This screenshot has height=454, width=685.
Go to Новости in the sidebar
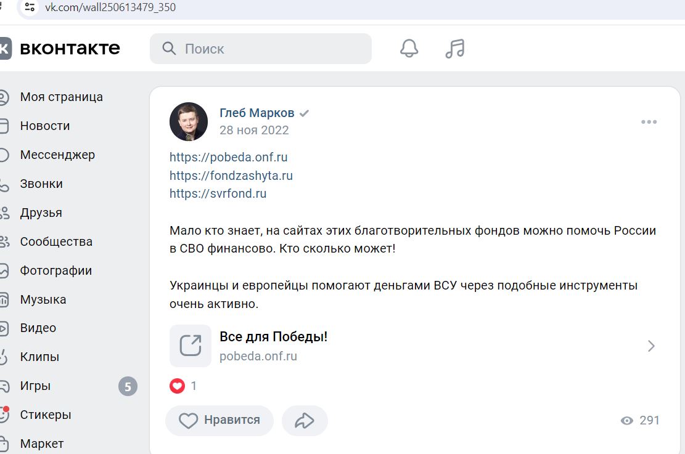click(44, 126)
